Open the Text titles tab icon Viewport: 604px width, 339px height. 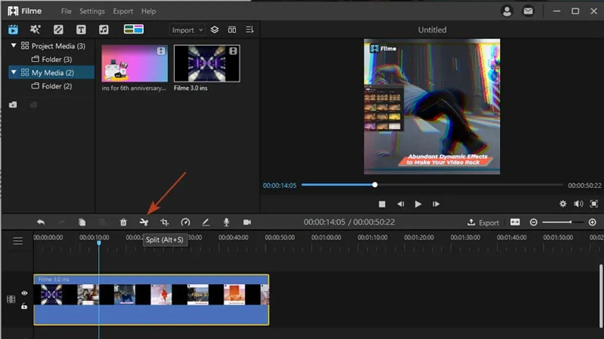pos(81,30)
